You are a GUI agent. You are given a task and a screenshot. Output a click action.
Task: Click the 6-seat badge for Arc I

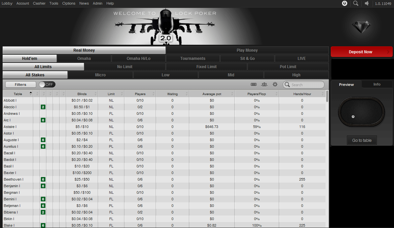point(43,120)
